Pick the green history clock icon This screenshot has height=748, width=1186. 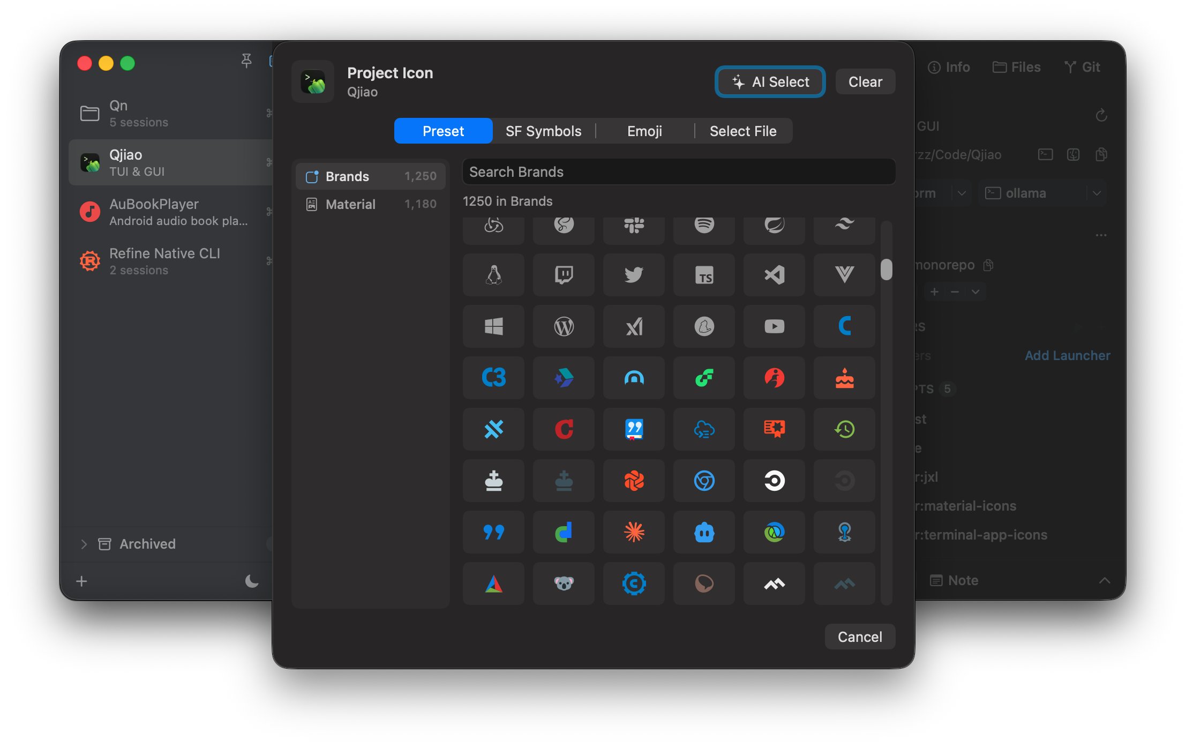coord(844,429)
